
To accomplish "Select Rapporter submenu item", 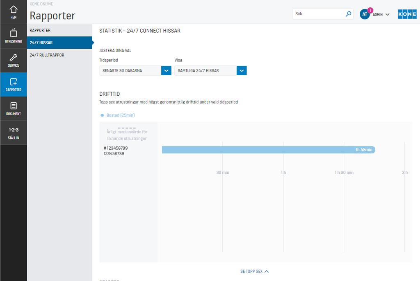I will 59,30.
